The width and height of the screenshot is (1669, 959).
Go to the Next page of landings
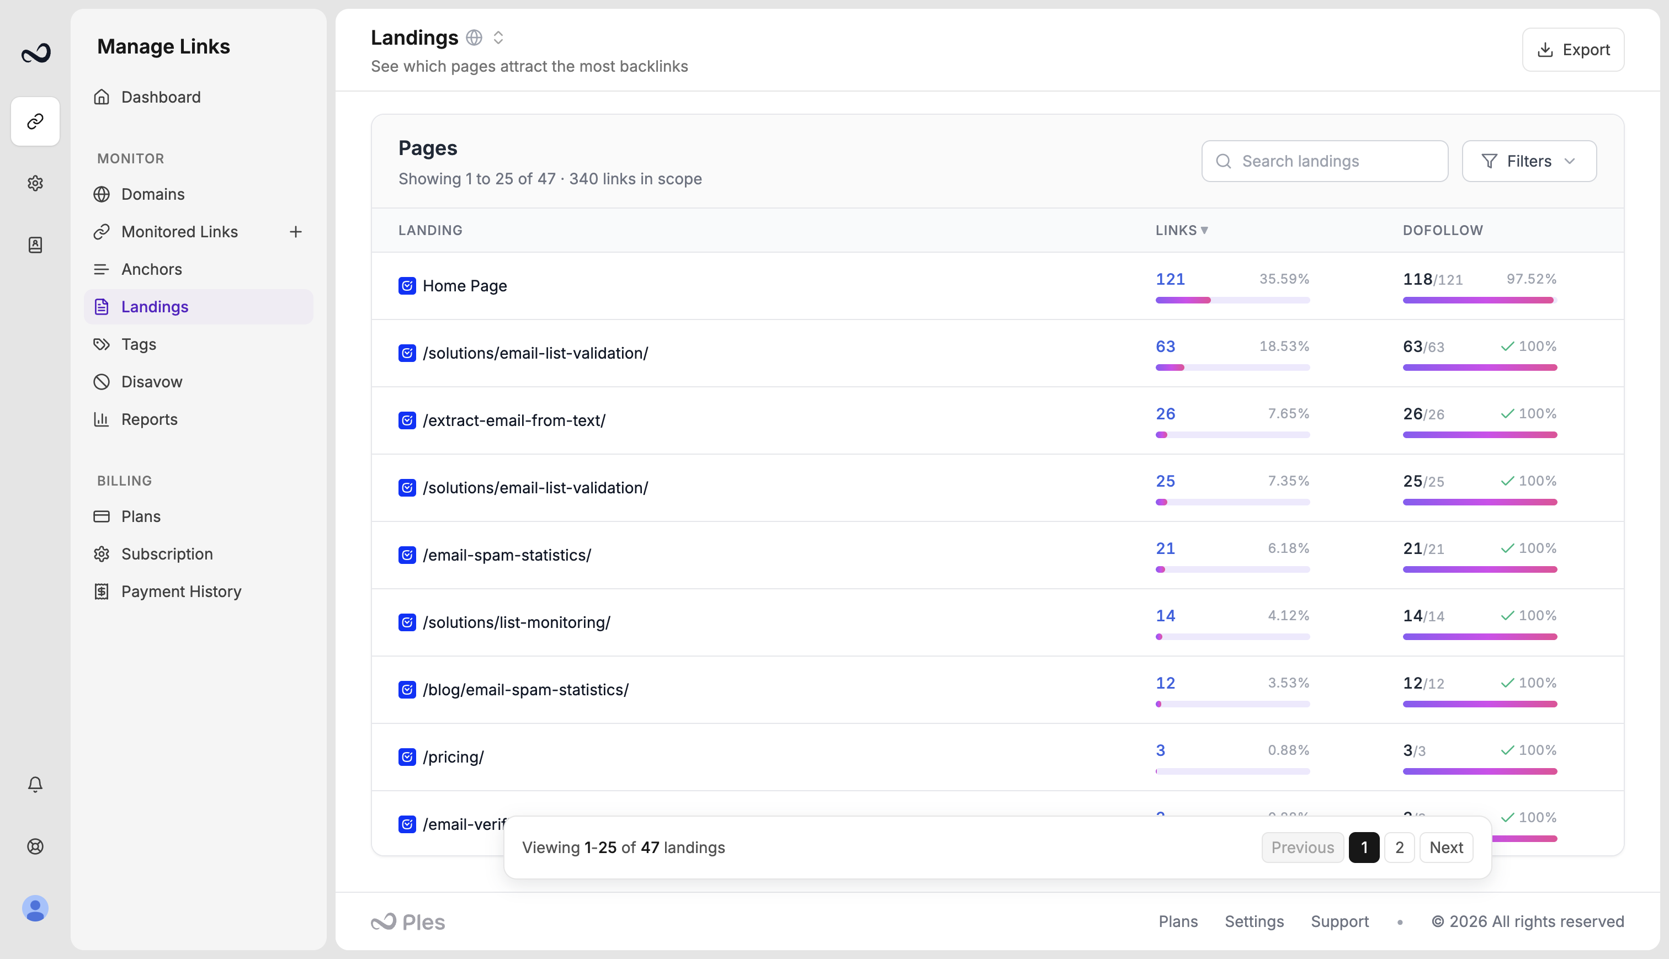[1447, 848]
